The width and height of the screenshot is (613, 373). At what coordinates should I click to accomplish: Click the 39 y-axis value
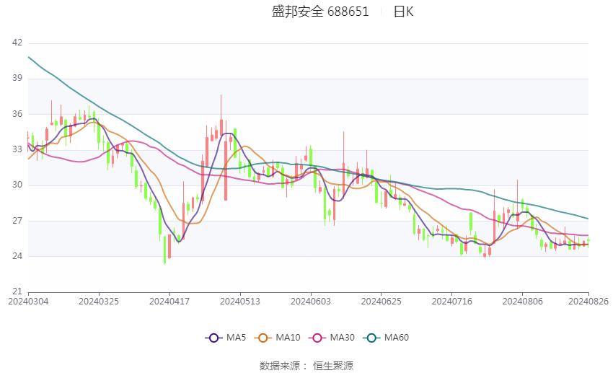[x=17, y=78]
